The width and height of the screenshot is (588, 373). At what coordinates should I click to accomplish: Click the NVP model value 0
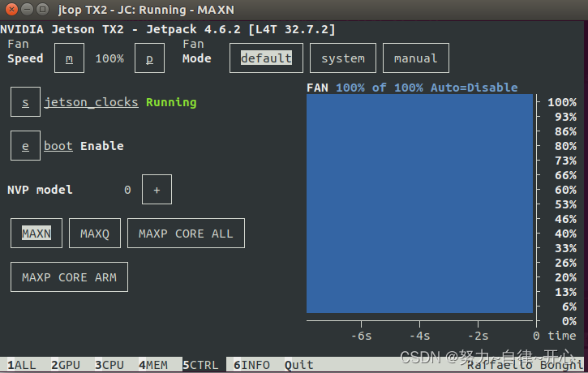tap(127, 190)
